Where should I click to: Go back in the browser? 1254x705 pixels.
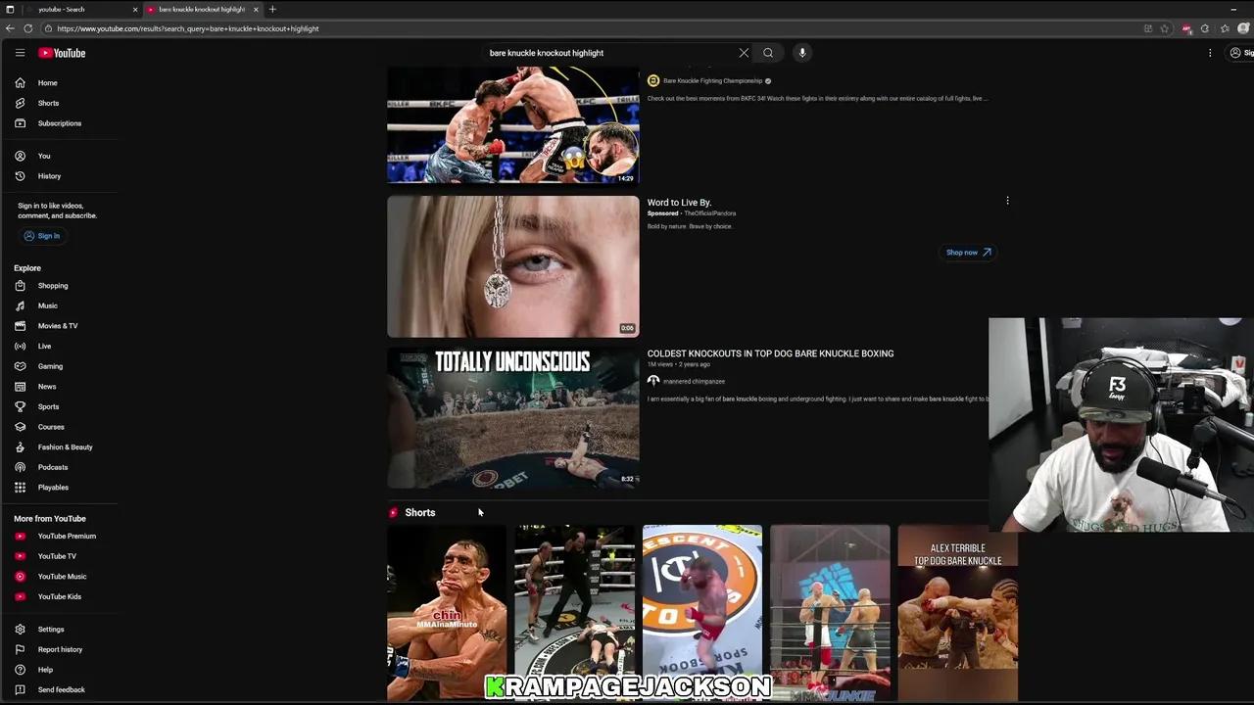10,28
